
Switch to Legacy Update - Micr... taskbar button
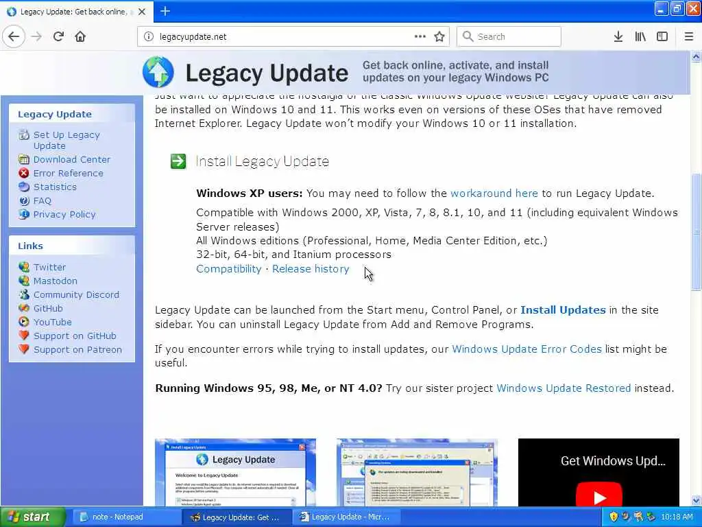pos(346,517)
